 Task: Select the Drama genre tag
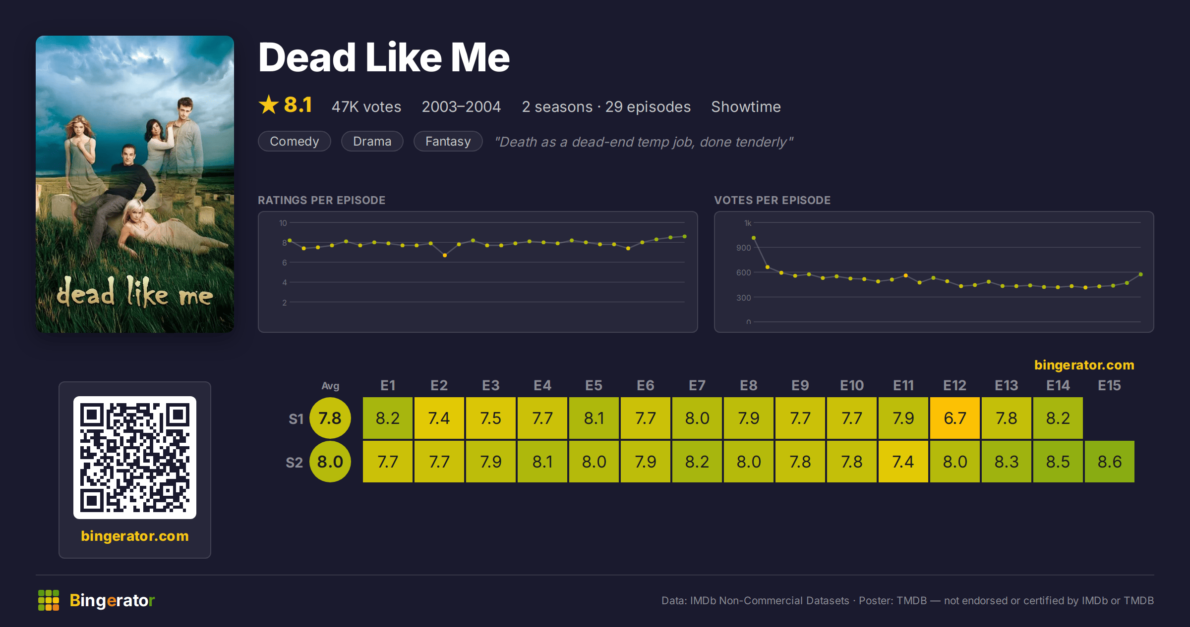(x=372, y=141)
